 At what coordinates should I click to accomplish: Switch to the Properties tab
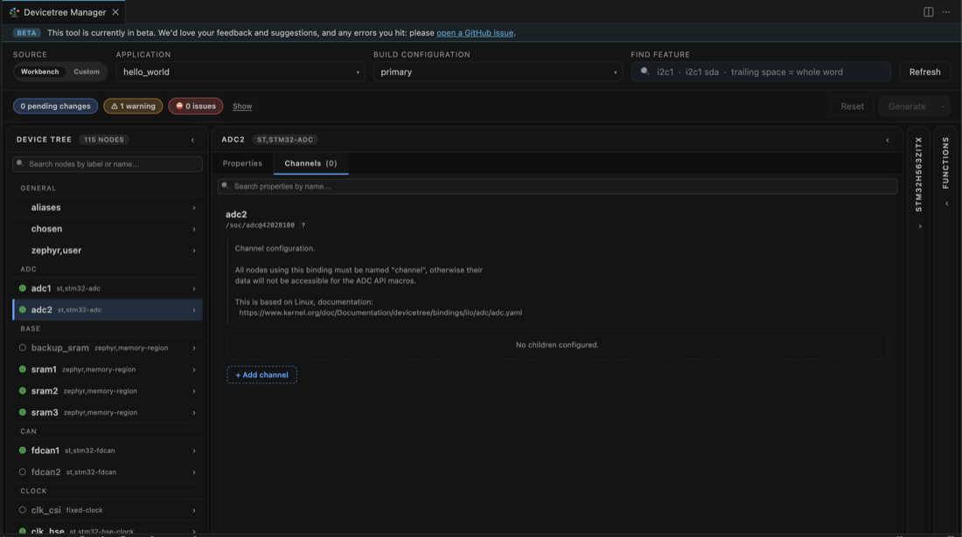pyautogui.click(x=242, y=163)
